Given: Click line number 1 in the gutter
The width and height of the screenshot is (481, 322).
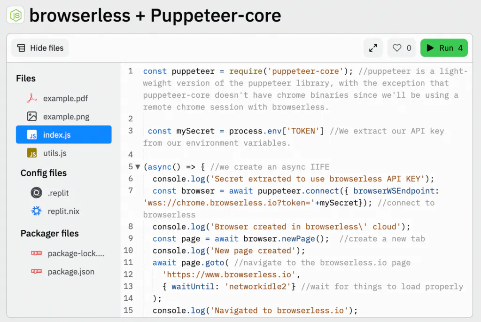Looking at the screenshot, I should 131,71.
